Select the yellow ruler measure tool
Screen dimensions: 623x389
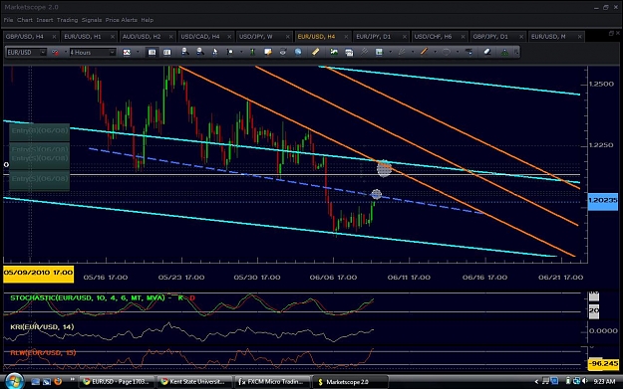(x=315, y=52)
